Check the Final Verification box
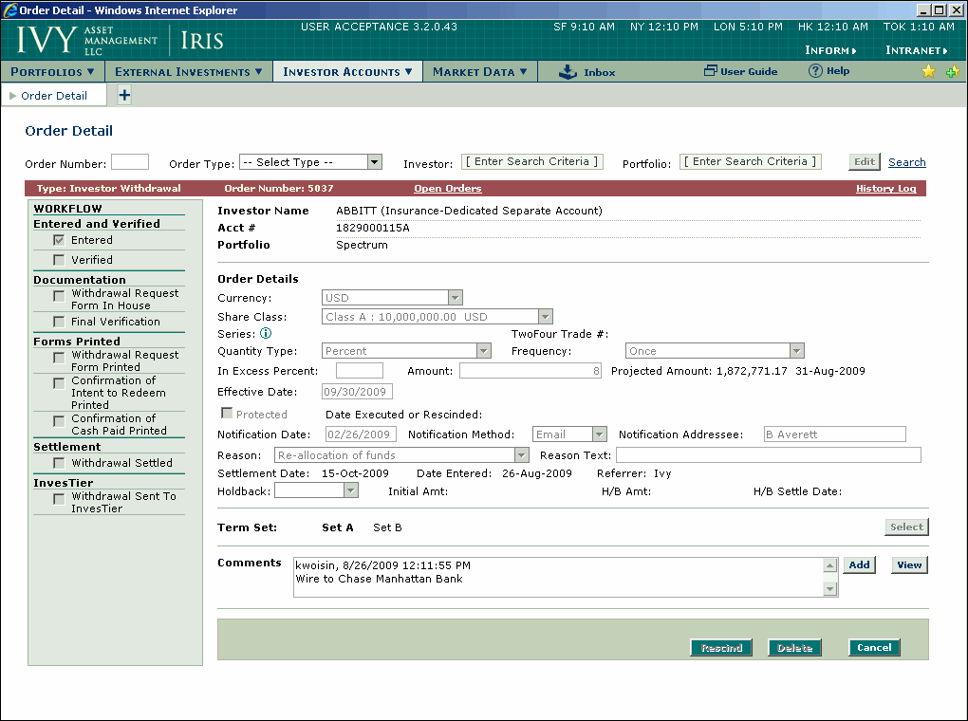Viewport: 968px width, 721px height. [59, 322]
